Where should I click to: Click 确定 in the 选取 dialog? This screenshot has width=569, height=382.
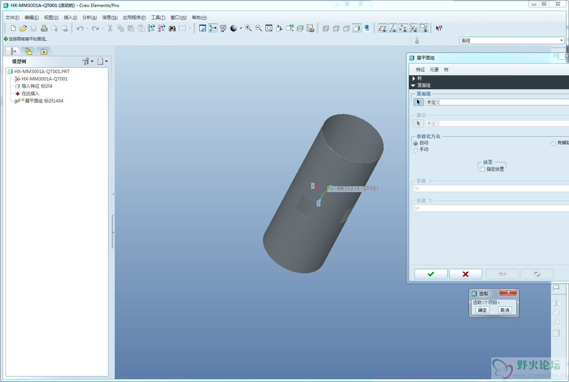(482, 310)
